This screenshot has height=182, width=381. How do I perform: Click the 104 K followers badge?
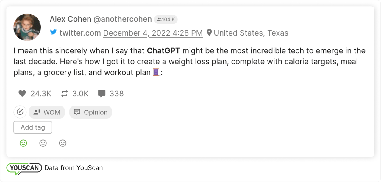(x=166, y=20)
